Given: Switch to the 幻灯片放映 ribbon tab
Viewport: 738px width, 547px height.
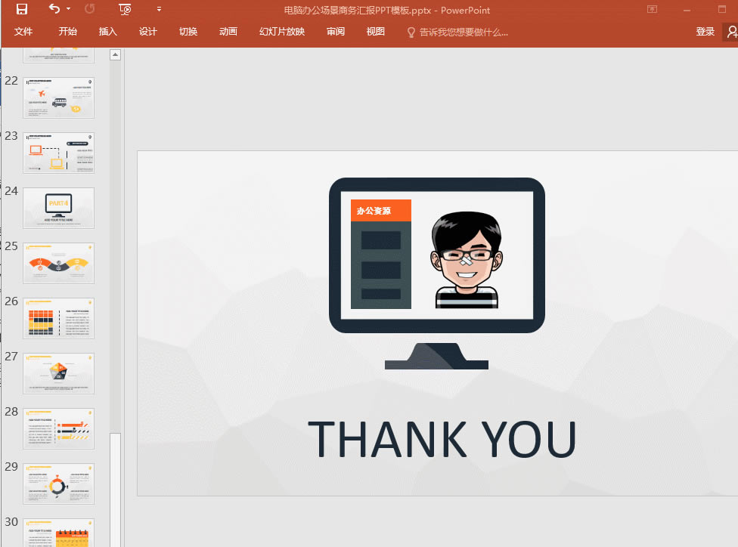Looking at the screenshot, I should (281, 32).
